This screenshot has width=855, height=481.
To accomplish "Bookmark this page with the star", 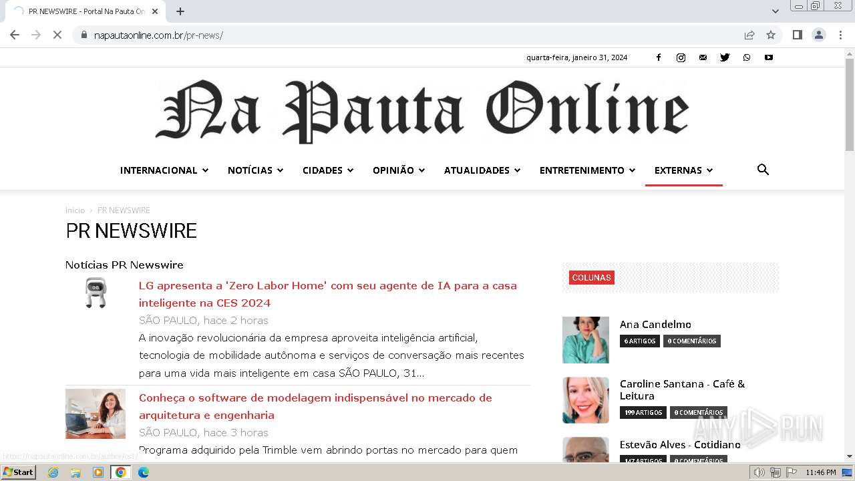I will coord(771,35).
